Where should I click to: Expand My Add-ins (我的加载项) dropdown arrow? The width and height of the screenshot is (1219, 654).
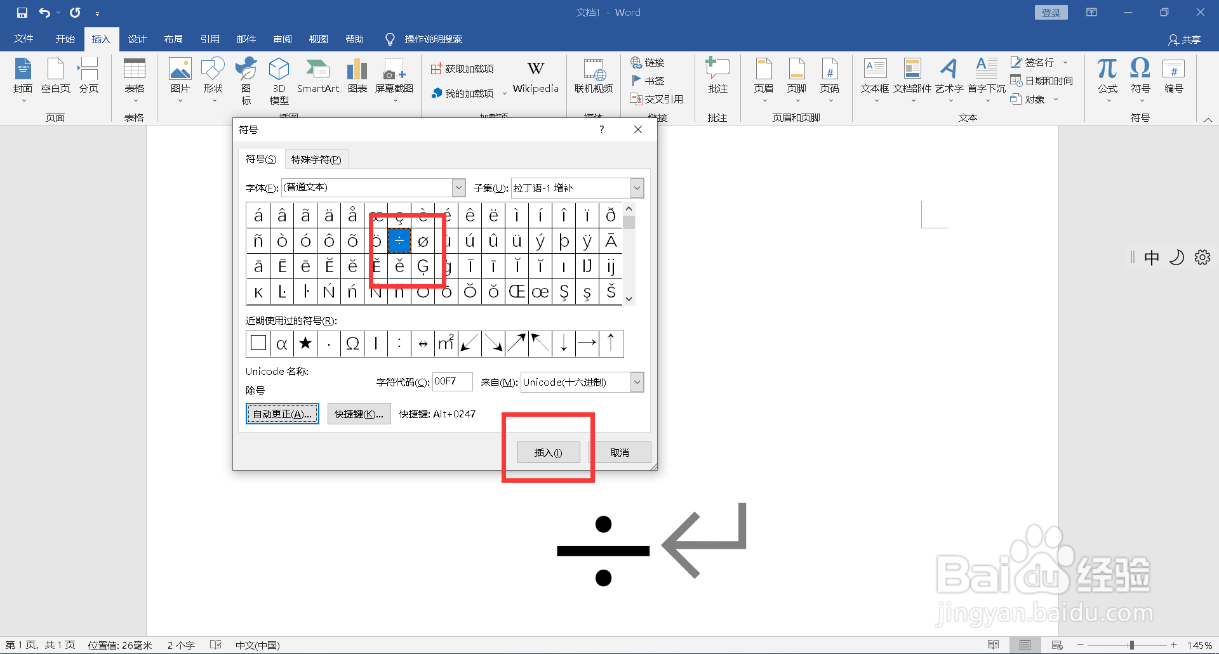tap(505, 93)
